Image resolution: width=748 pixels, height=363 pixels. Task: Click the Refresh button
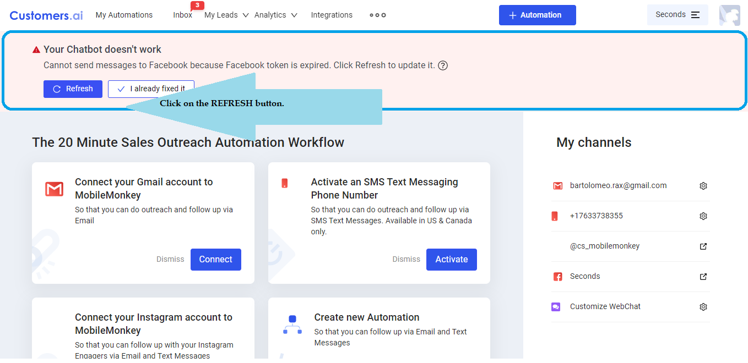[73, 89]
